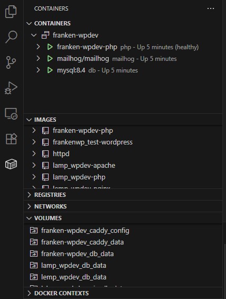Click the image icon beside lamp_wpdev-apache
The image size is (226, 299).
point(45,166)
